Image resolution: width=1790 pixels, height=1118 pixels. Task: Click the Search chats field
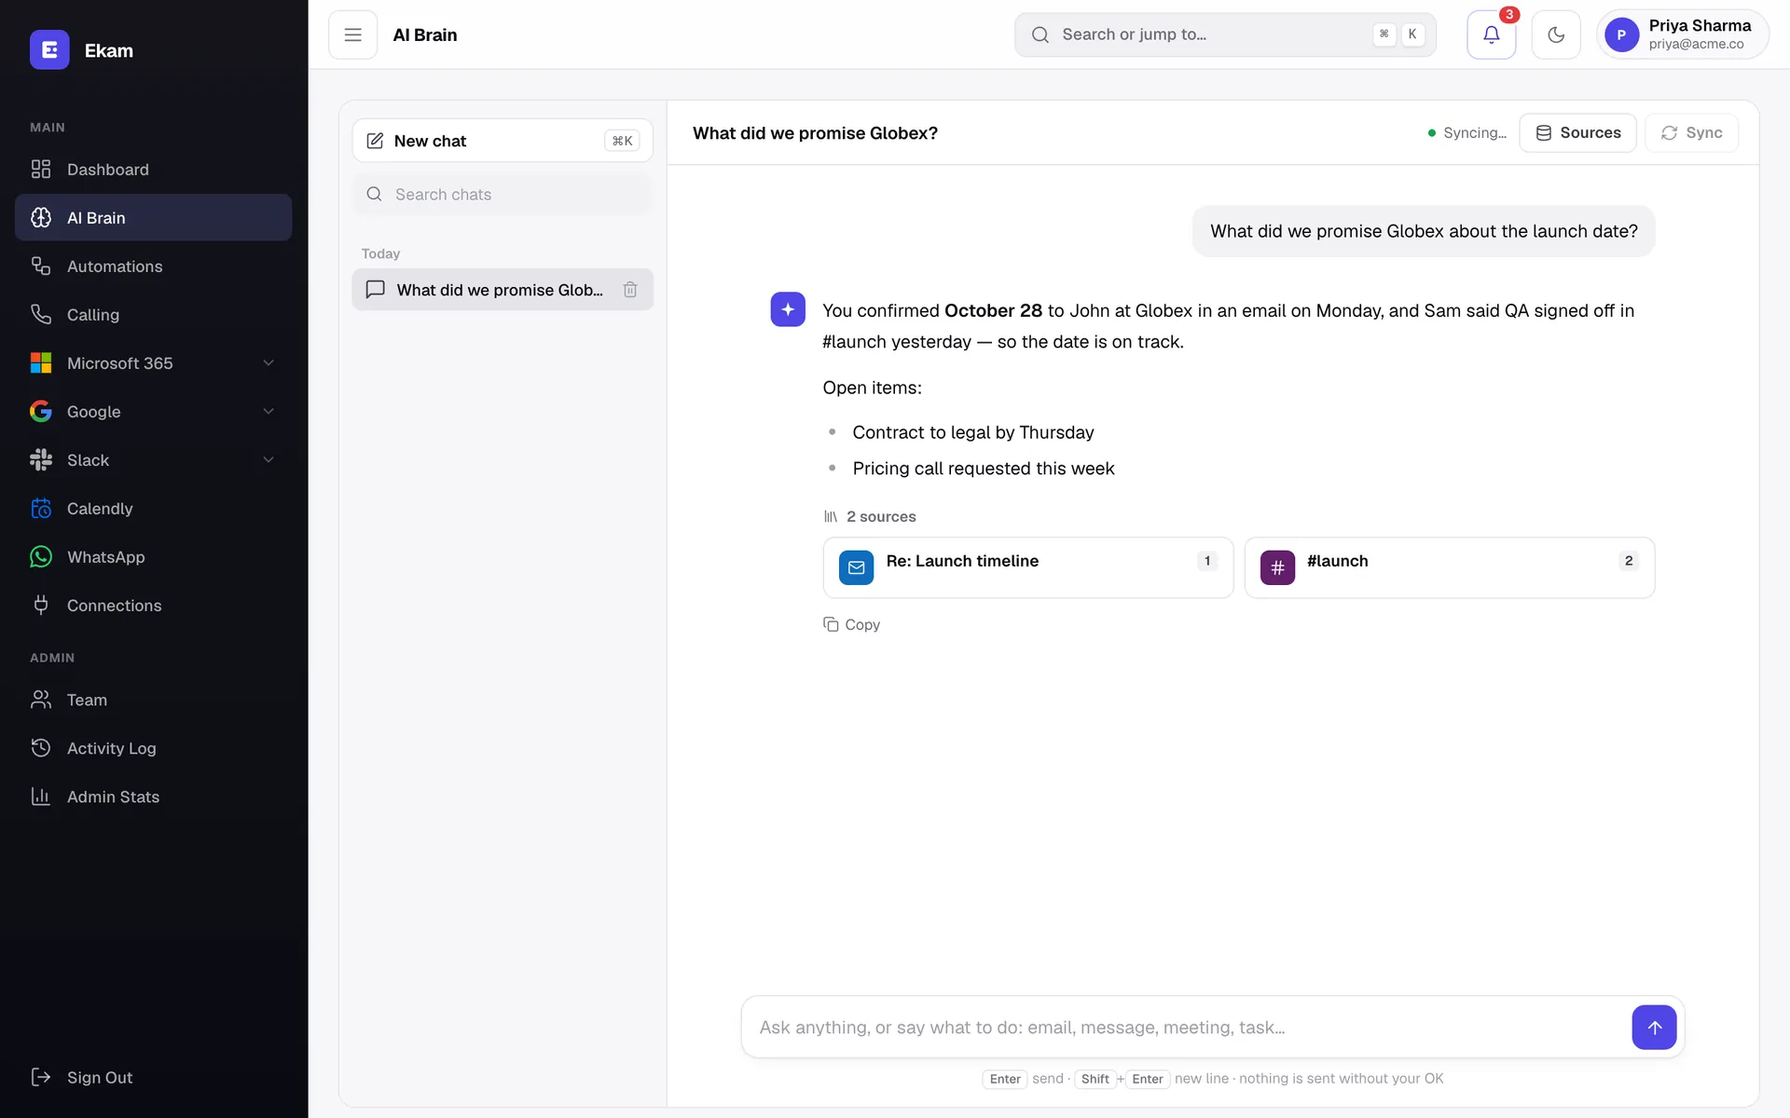click(503, 194)
